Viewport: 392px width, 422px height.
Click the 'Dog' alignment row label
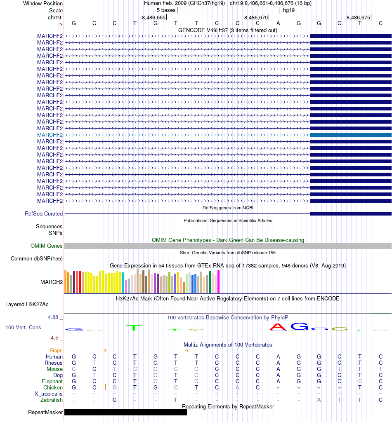(x=58, y=375)
